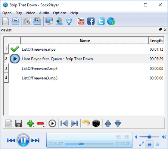Toggle the playlist view button
The width and height of the screenshot is (168, 149).
pyautogui.click(x=149, y=144)
